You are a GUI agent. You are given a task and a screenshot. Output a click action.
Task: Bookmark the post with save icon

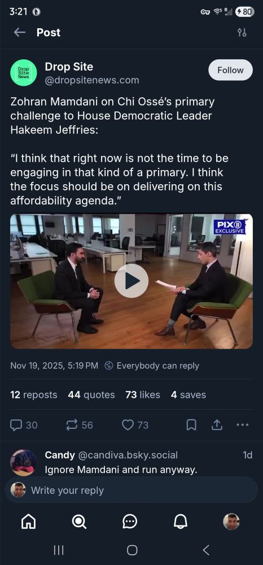[191, 425]
